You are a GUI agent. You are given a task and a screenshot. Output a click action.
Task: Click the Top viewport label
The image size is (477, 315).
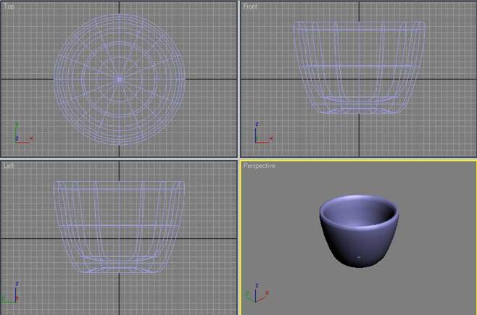pos(9,7)
